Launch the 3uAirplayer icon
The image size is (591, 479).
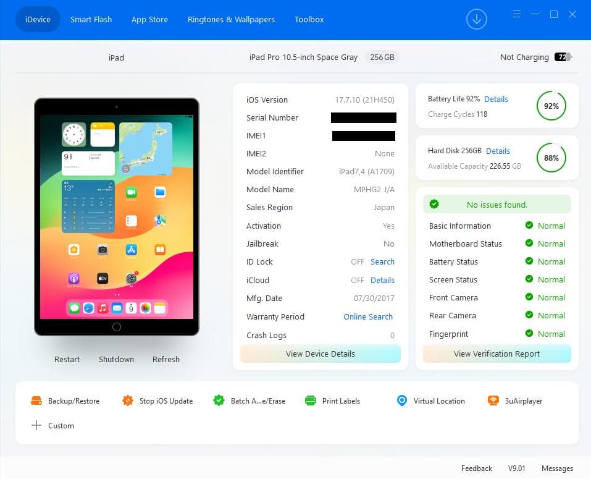click(493, 401)
